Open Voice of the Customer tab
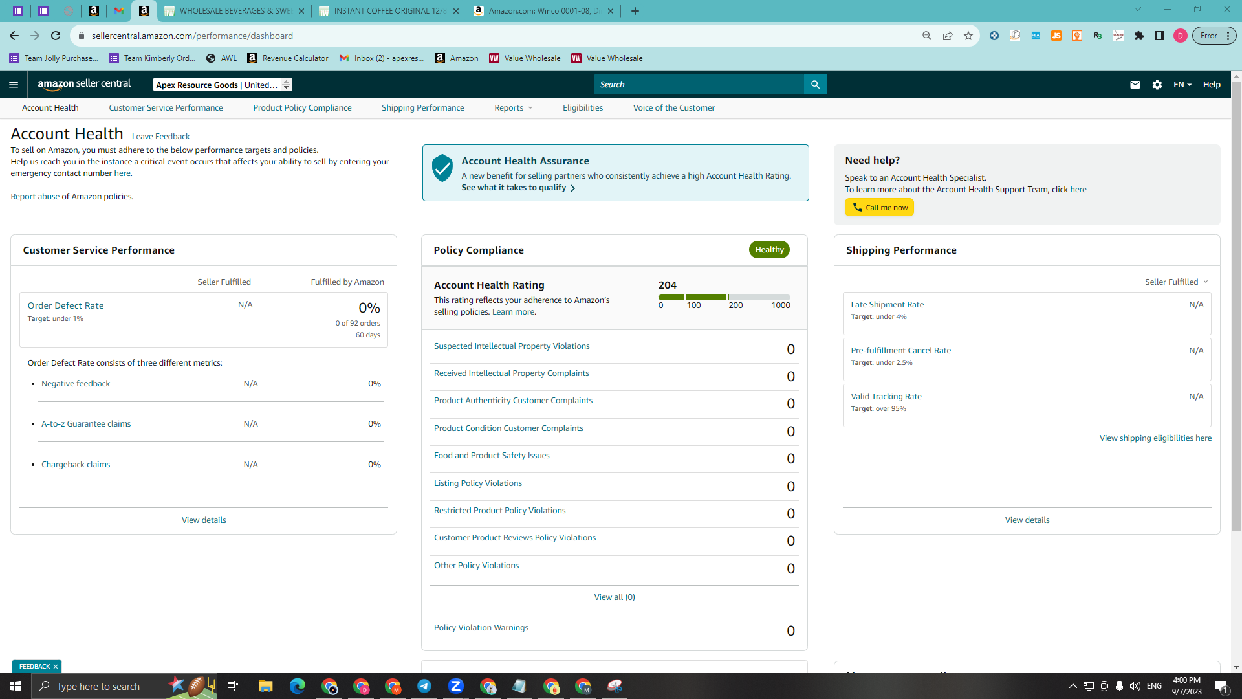The width and height of the screenshot is (1242, 699). point(674,108)
